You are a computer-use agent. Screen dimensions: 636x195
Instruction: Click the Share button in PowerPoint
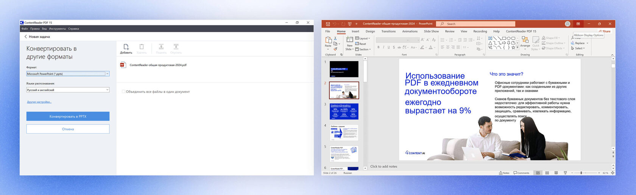pos(605,31)
